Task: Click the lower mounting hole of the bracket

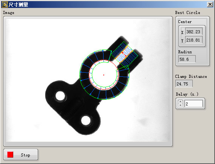Action: pyautogui.click(x=86, y=120)
